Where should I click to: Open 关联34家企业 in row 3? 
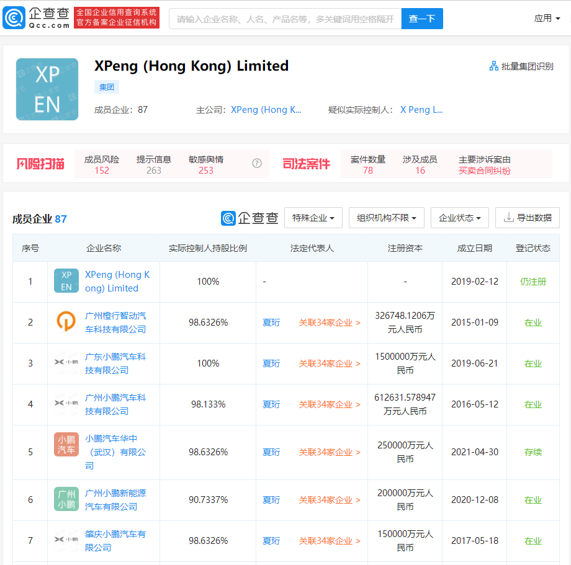coord(330,363)
